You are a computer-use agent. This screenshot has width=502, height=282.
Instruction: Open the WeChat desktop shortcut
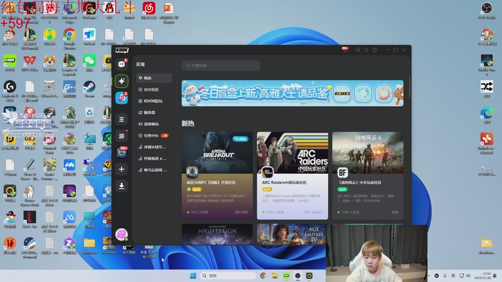pos(89,64)
